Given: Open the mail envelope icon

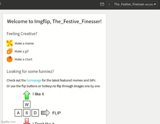Looking at the screenshot, I should coord(102,4).
